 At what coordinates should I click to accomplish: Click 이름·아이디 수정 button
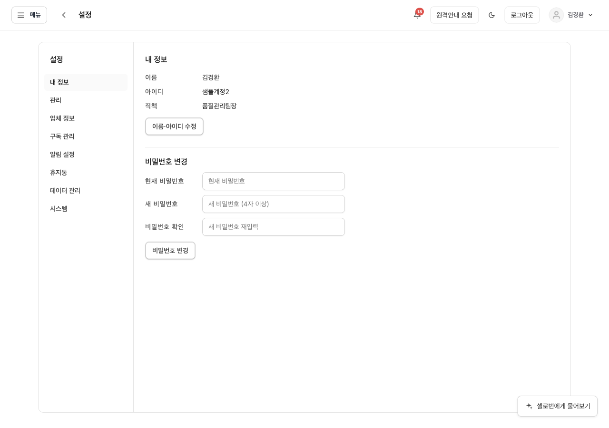pos(174,126)
